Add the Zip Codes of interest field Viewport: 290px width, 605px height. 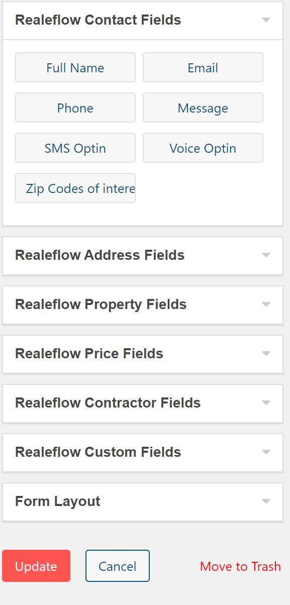point(75,188)
